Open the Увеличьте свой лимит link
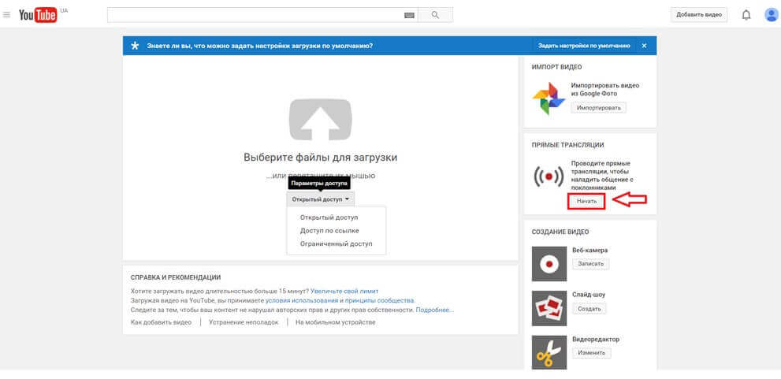This screenshot has height=379, width=781. pyautogui.click(x=344, y=291)
